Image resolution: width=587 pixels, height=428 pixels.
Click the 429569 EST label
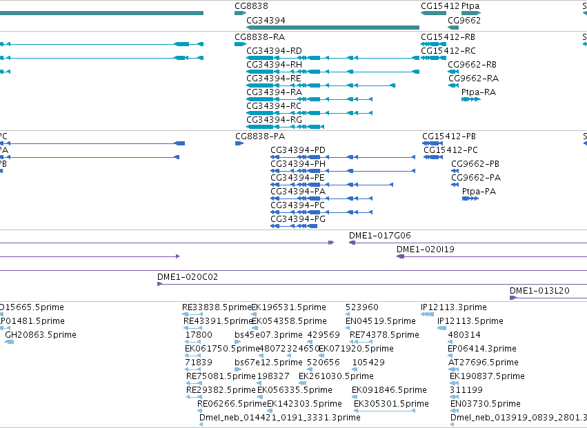tap(323, 335)
